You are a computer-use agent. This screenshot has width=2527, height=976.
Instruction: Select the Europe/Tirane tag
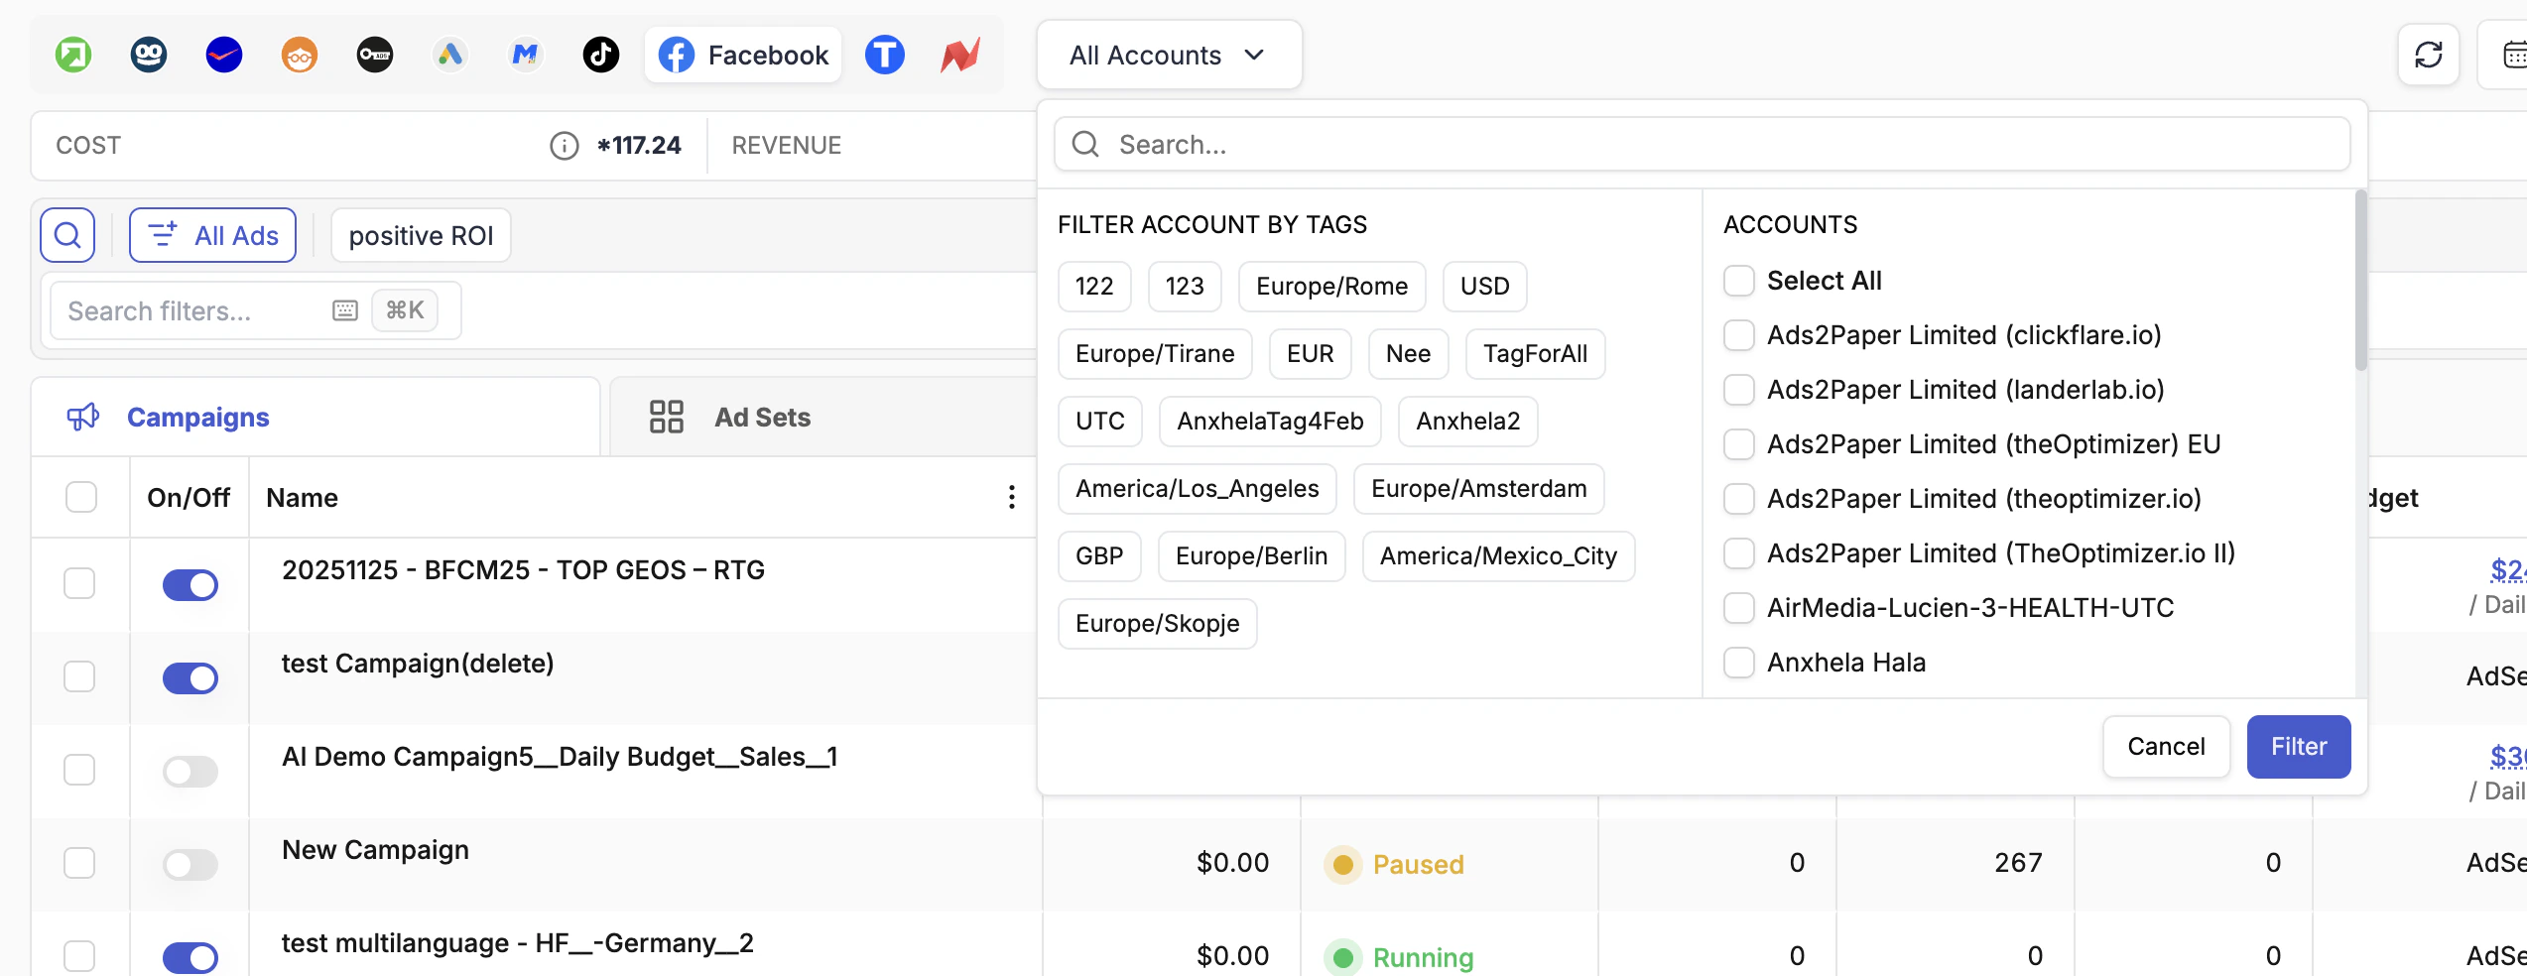(1155, 354)
